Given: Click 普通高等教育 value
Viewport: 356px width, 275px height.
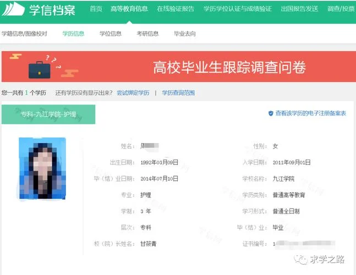Looking at the screenshot, I should pyautogui.click(x=289, y=195).
